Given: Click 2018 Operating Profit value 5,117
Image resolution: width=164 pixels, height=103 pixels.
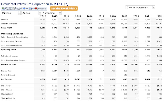Looking at the screenshot, I should click(x=112, y=50).
